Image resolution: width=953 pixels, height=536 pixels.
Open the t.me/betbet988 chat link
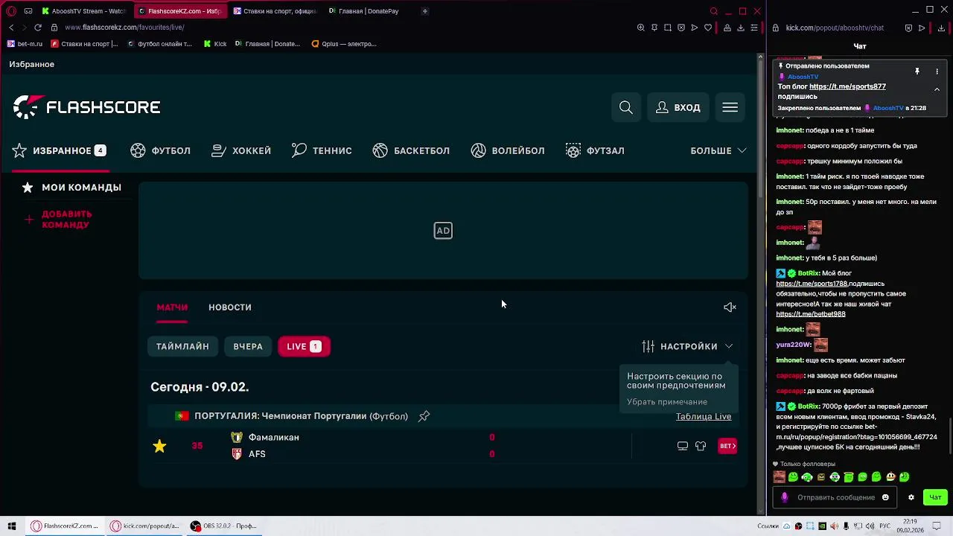click(810, 314)
